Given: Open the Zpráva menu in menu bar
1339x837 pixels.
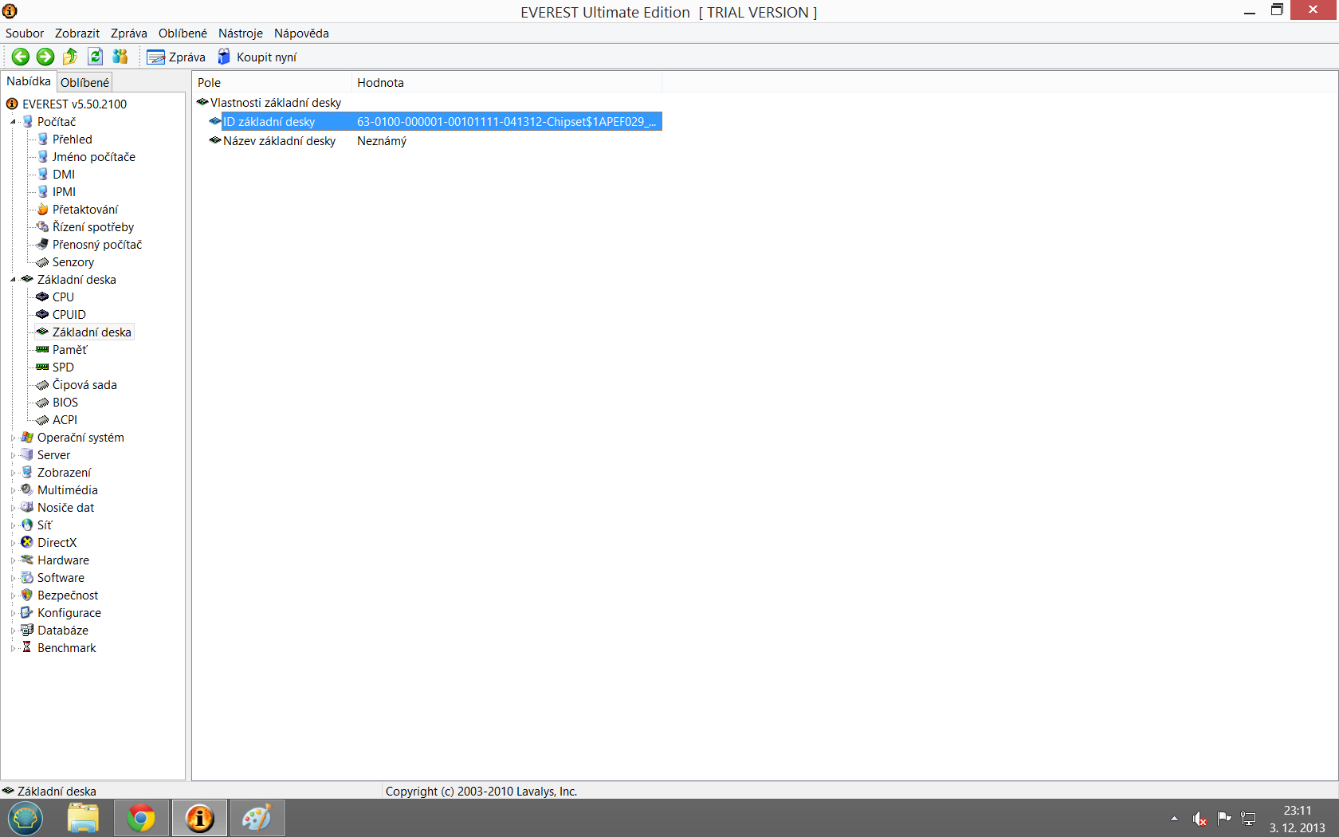Looking at the screenshot, I should pyautogui.click(x=129, y=33).
